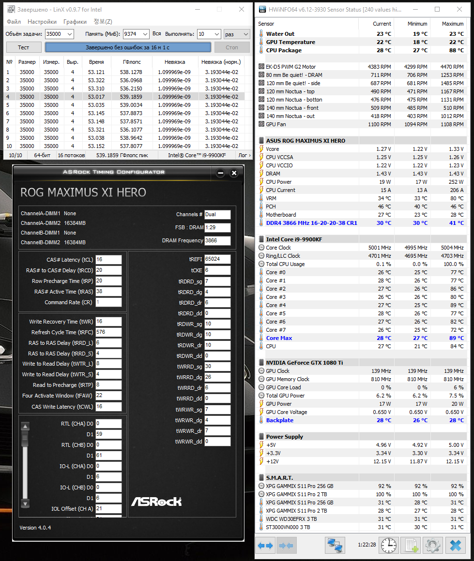474x561 pixels.
Task: Click the Стоп button in LinX
Action: 232,47
